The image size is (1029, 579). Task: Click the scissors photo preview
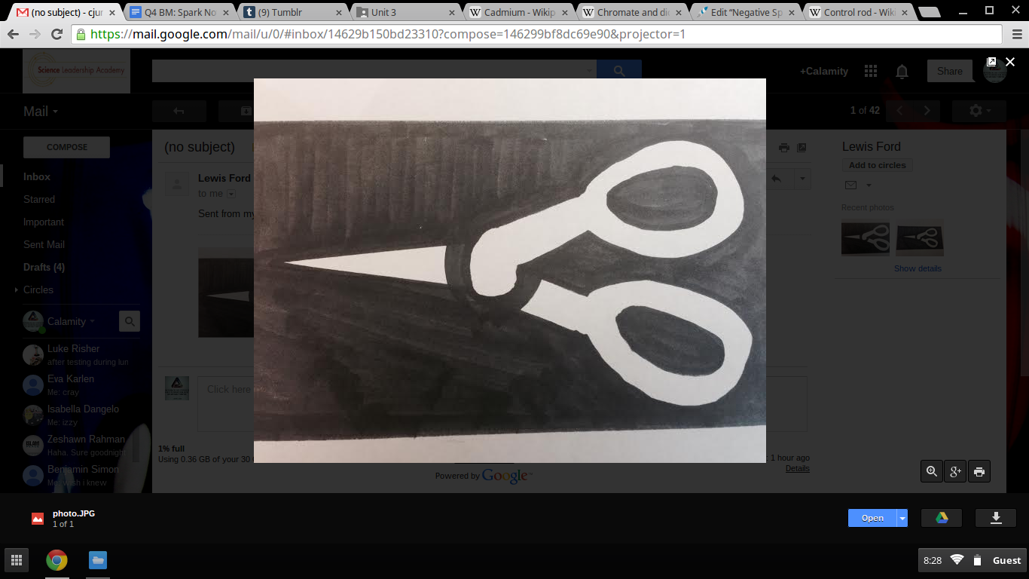[x=509, y=270]
